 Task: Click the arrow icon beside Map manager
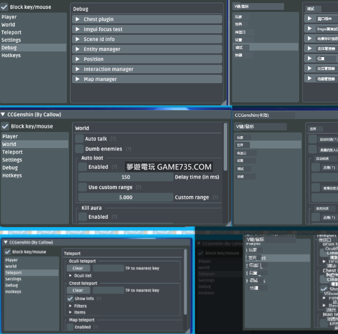[x=77, y=79]
